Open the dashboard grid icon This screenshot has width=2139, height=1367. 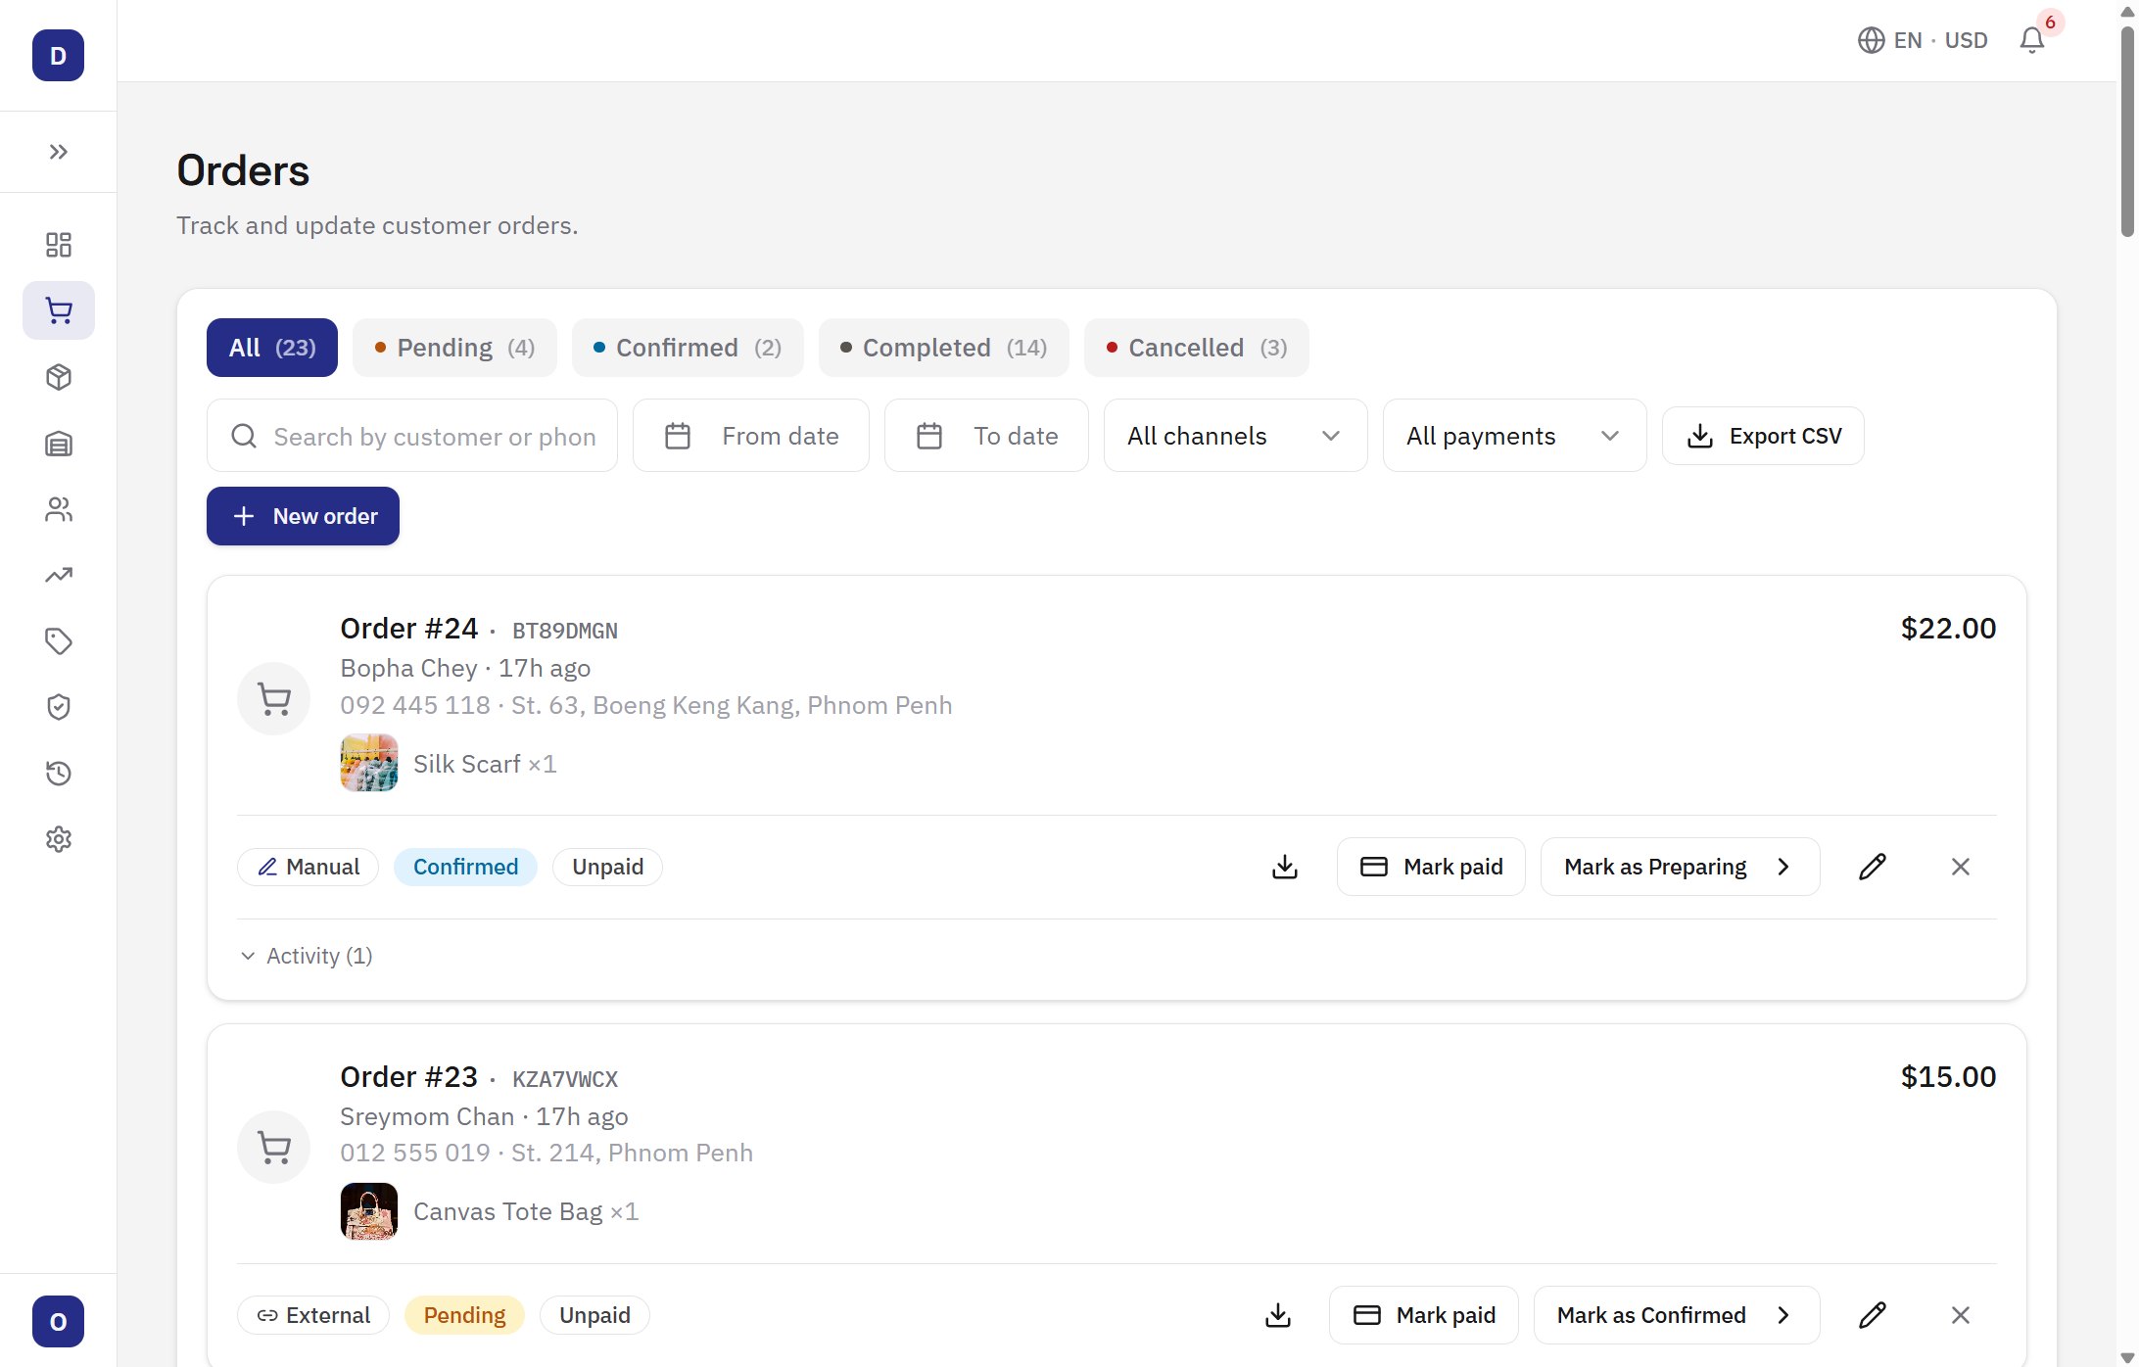point(58,245)
